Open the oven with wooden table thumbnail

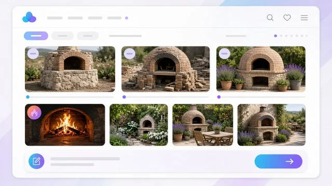pyautogui.click(x=203, y=125)
